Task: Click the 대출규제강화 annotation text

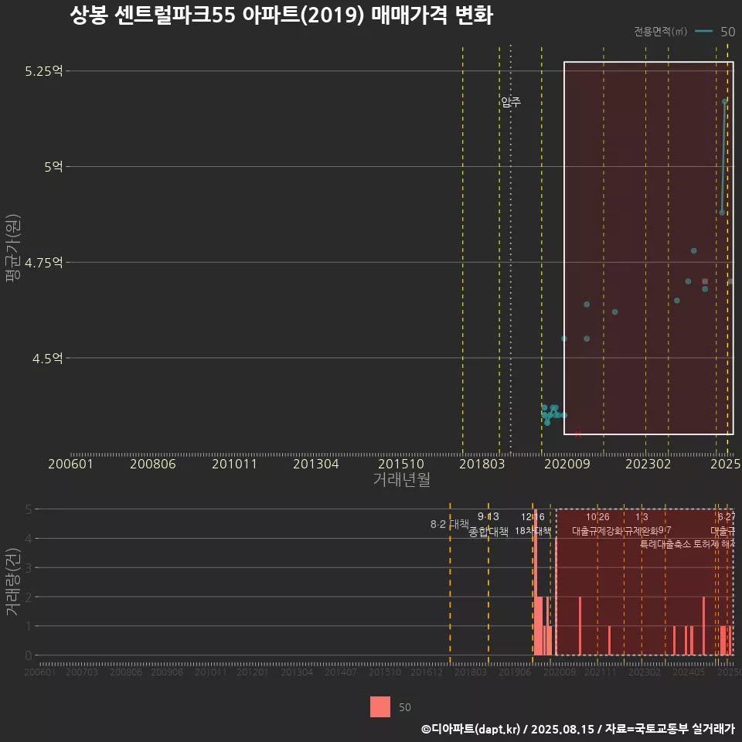Action: tap(597, 531)
